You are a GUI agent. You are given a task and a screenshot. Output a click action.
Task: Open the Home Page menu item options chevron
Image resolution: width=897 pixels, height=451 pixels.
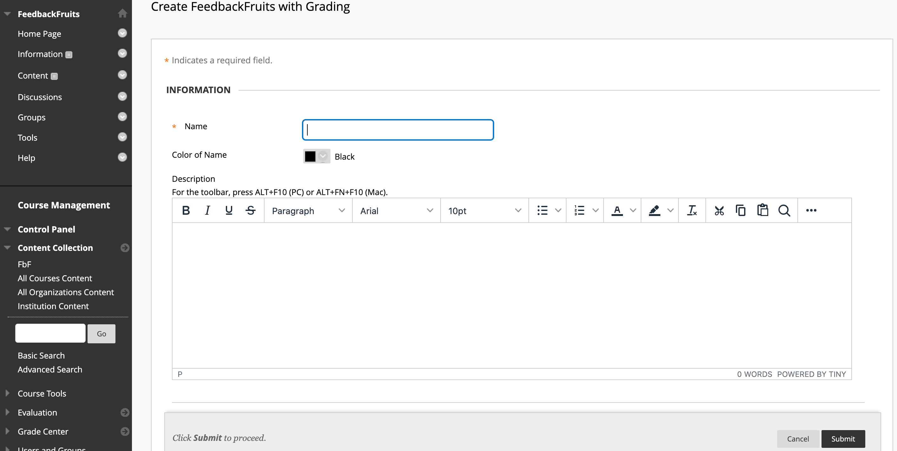[122, 33]
